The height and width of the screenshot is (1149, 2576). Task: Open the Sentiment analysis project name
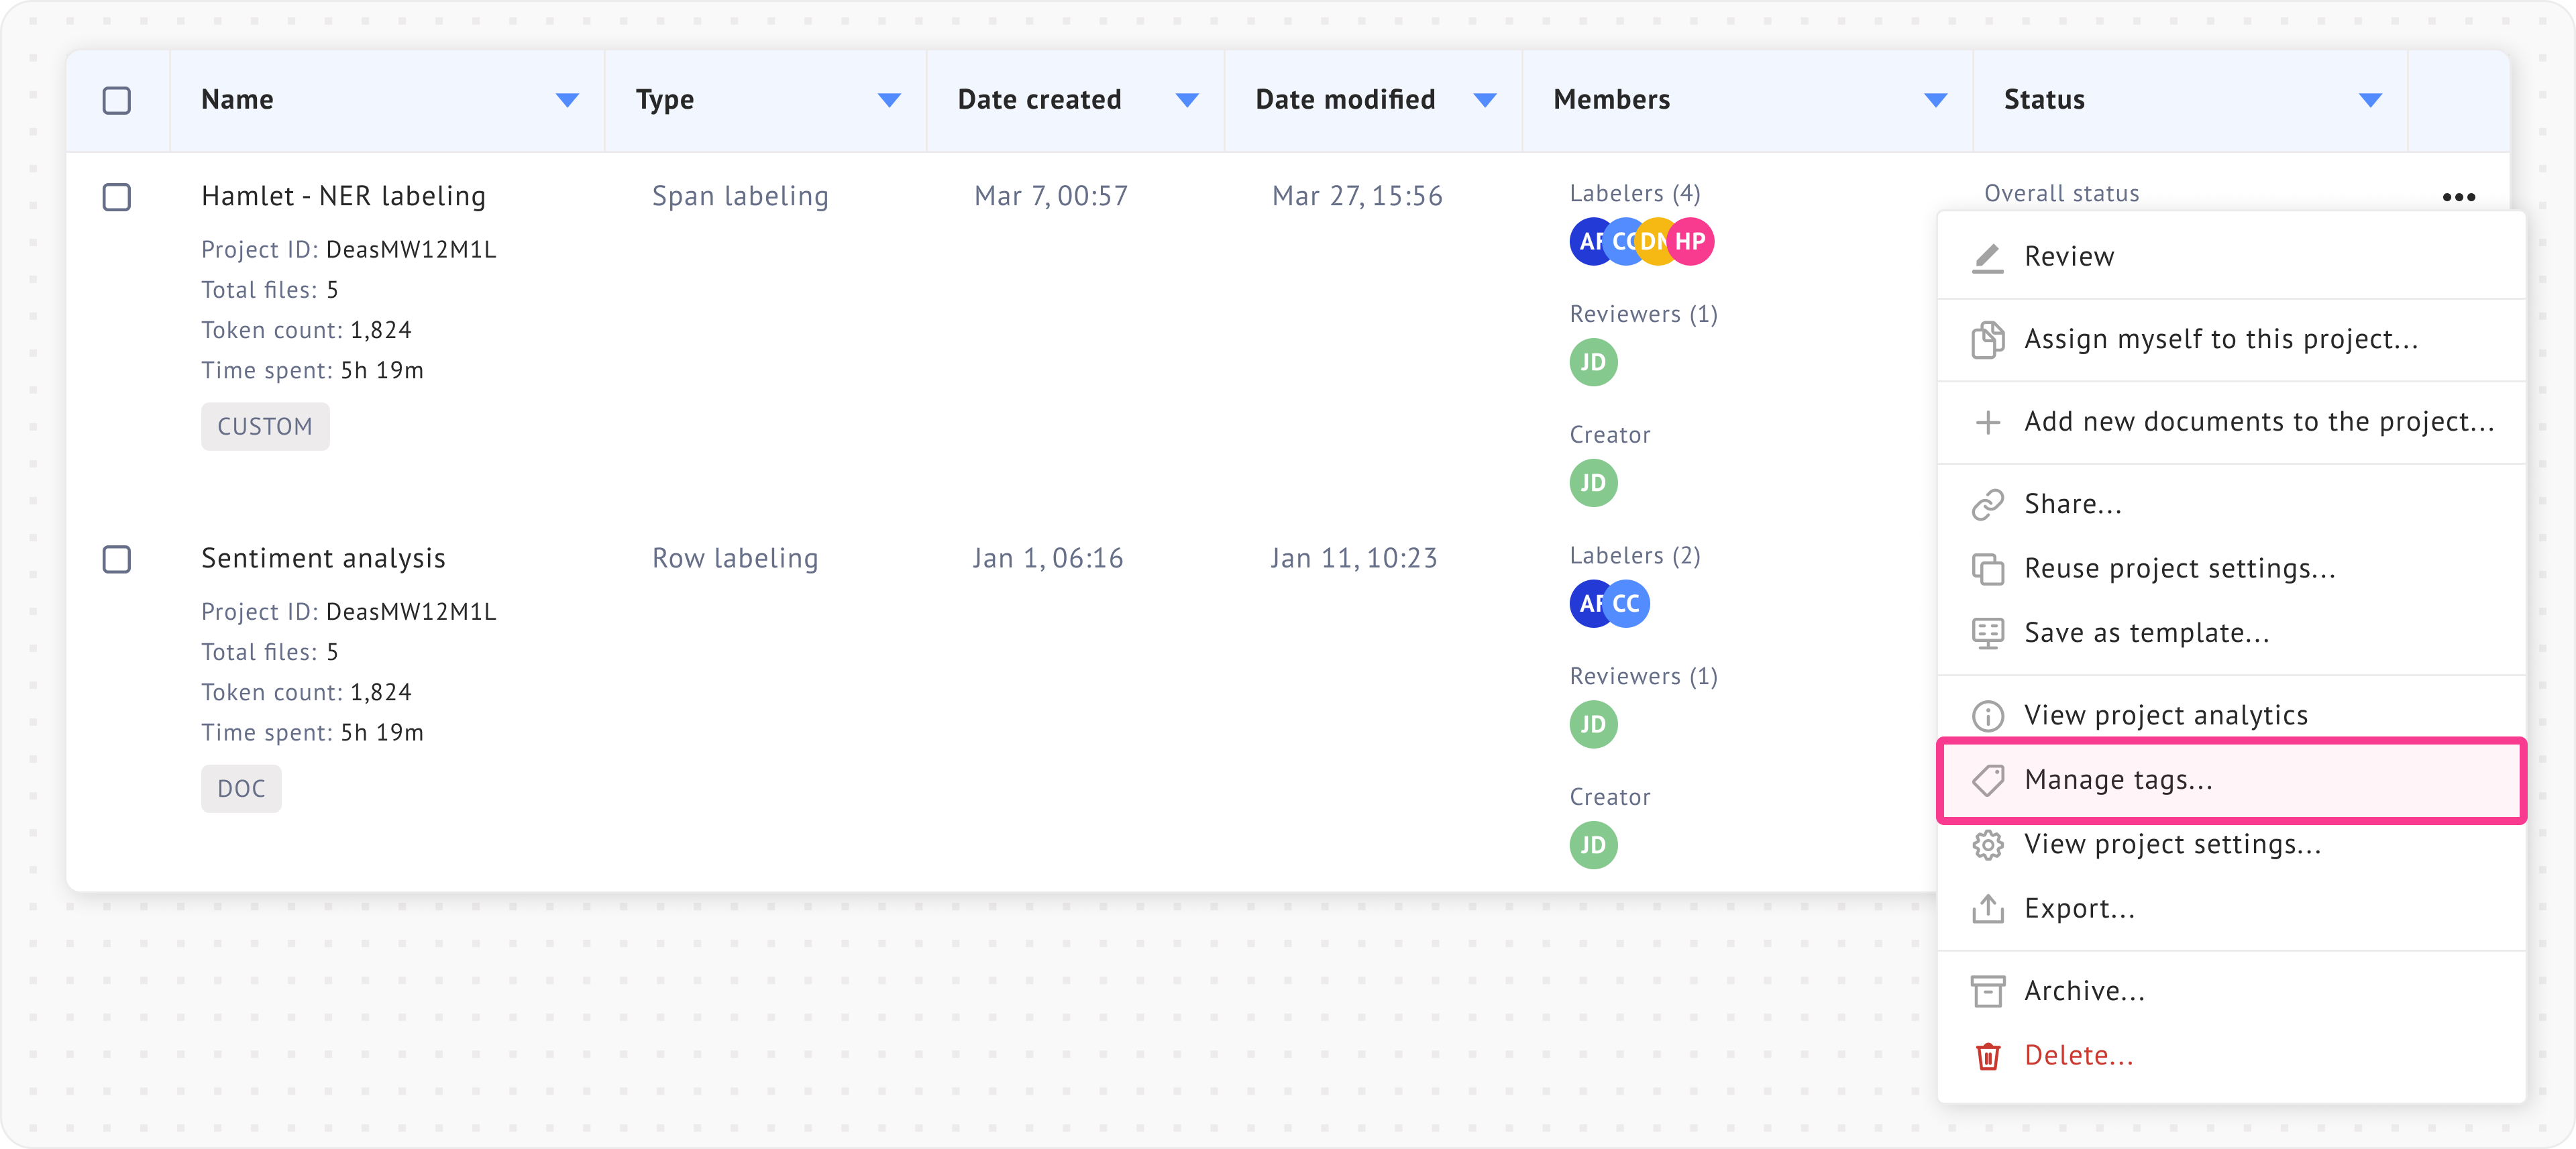click(323, 558)
